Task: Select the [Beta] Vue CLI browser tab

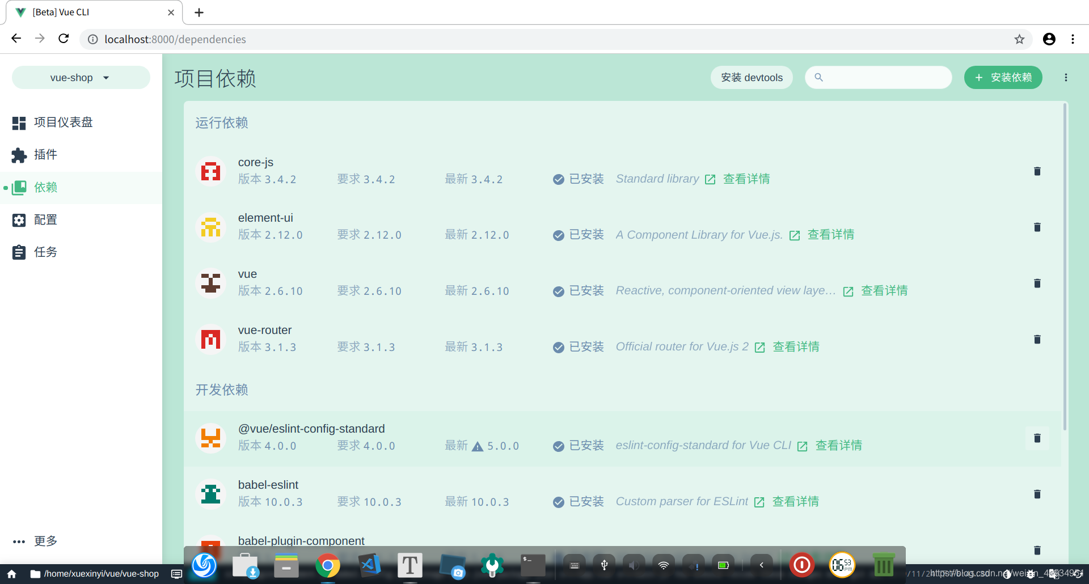Action: (94, 12)
